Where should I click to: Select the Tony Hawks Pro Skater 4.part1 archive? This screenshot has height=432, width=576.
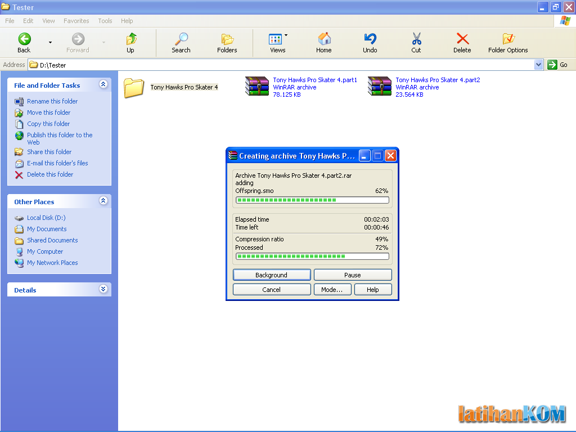tap(301, 87)
